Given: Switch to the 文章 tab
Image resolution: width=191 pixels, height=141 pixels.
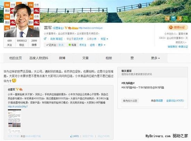Looking at the screenshot, I should click(x=85, y=58).
